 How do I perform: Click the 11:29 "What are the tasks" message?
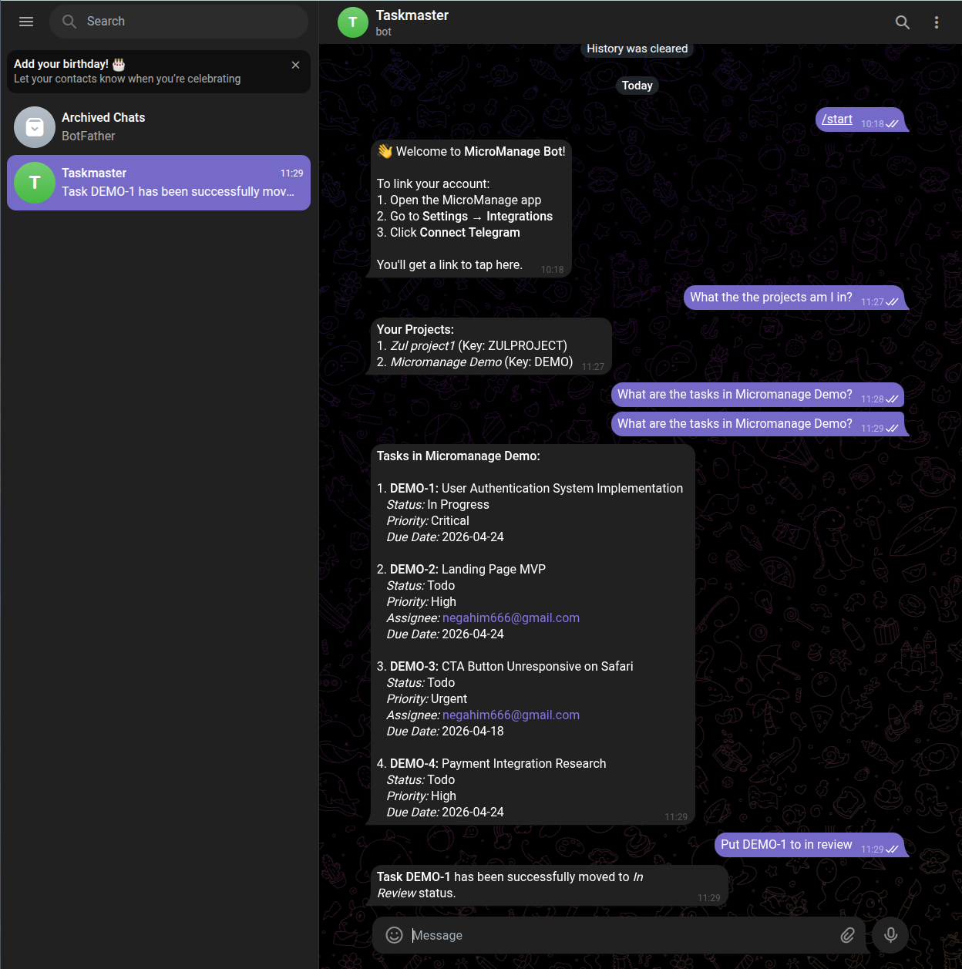tap(758, 424)
